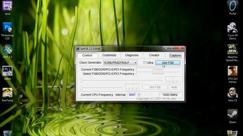243x136 pixels.
Task: Close the SetFSB window
Action: pyautogui.click(x=180, y=48)
